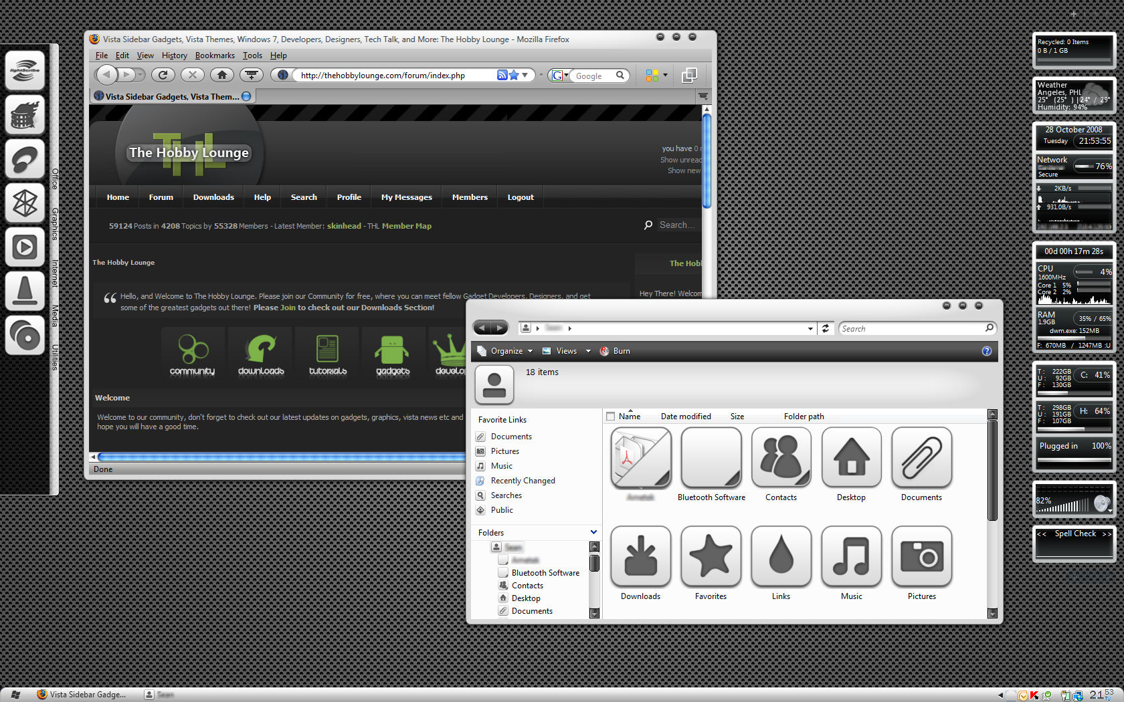Open search engine selector dropdown

click(x=559, y=76)
